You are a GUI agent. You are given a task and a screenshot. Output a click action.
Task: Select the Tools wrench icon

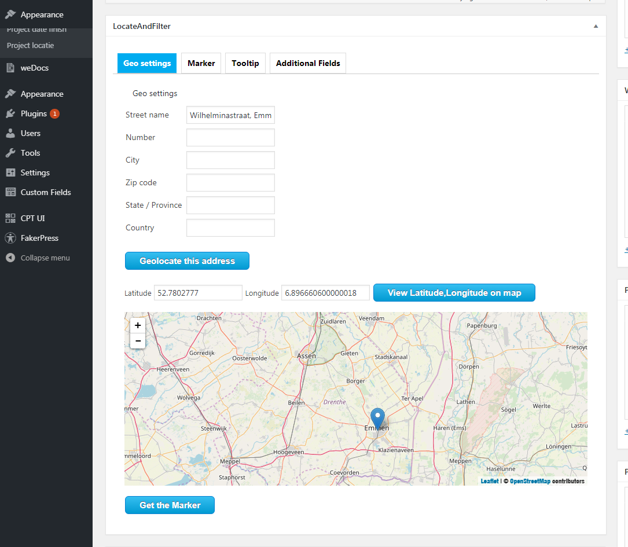[10, 153]
